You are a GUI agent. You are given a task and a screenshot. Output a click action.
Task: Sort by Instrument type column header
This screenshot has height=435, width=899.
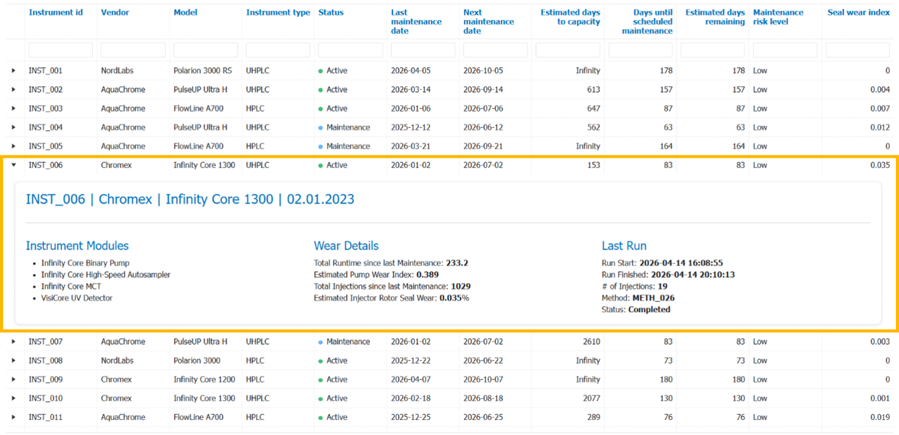[278, 12]
